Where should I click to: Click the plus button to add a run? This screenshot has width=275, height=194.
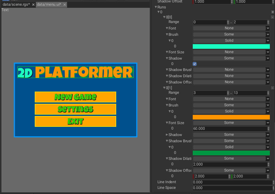pyautogui.click(x=272, y=12)
